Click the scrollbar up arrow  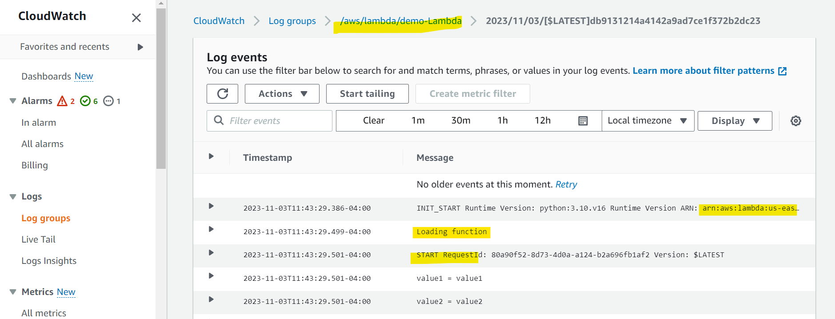(x=161, y=4)
